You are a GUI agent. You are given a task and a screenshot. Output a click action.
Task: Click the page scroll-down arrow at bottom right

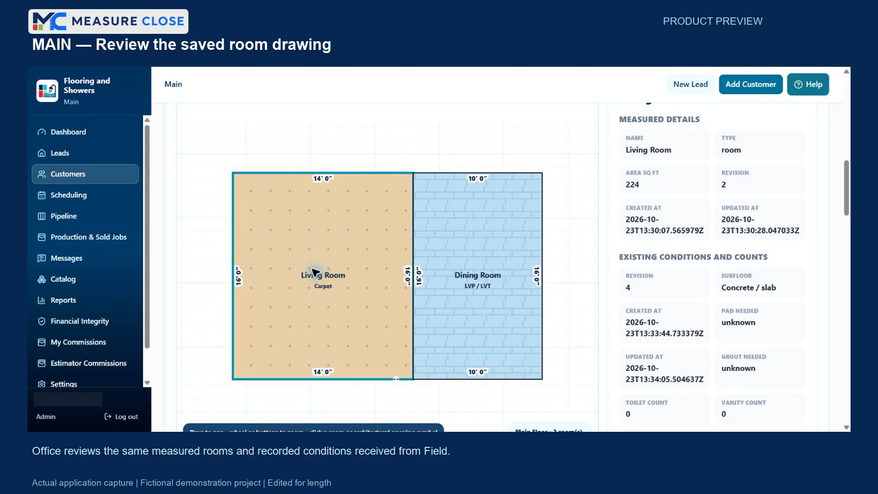pos(846,428)
